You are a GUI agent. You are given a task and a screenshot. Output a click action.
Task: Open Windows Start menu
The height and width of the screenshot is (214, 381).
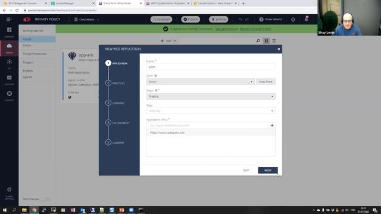(x=5, y=210)
